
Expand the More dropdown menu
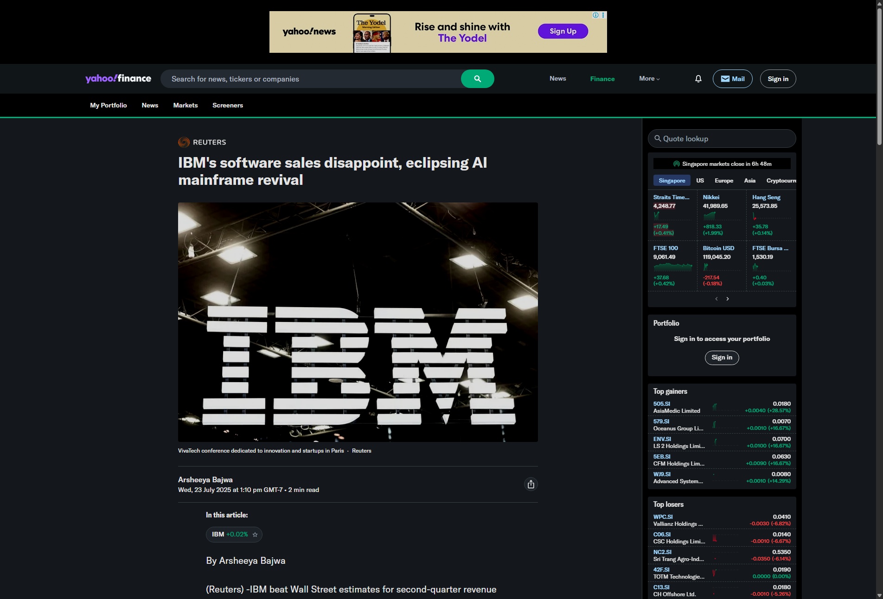click(x=649, y=79)
